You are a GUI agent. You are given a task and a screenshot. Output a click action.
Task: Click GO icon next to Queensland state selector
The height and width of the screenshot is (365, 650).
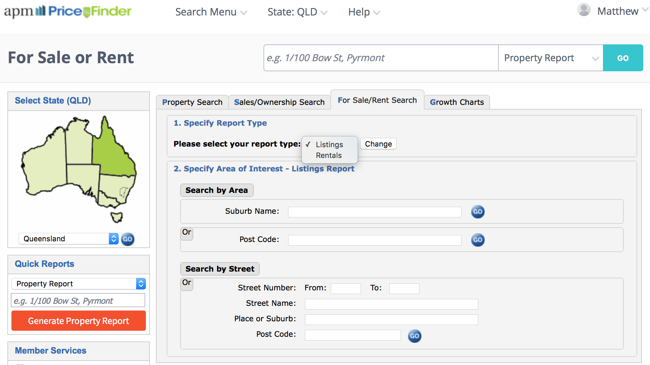coord(127,239)
